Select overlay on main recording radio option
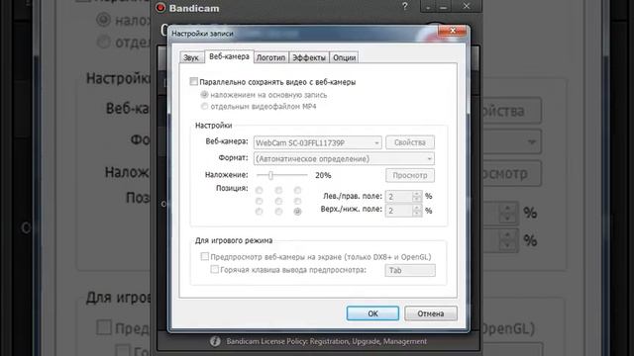Screen dimensions: 634x356 204,95
